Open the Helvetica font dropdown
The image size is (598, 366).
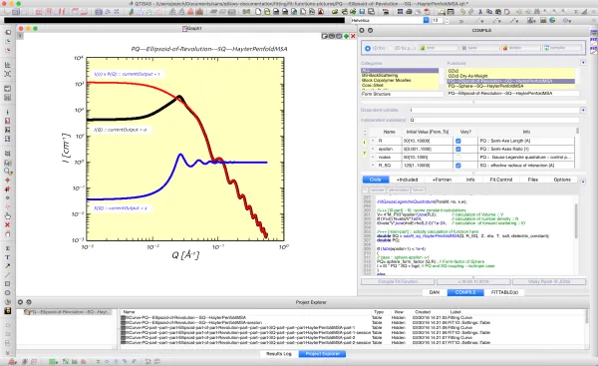(x=426, y=20)
